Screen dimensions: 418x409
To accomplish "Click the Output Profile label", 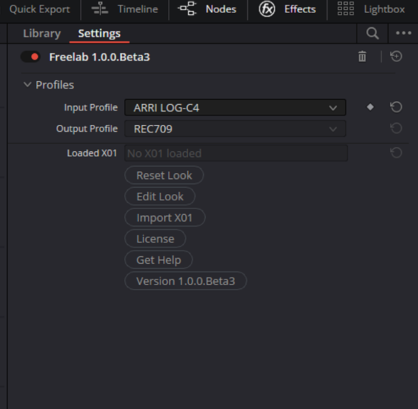I will click(87, 129).
